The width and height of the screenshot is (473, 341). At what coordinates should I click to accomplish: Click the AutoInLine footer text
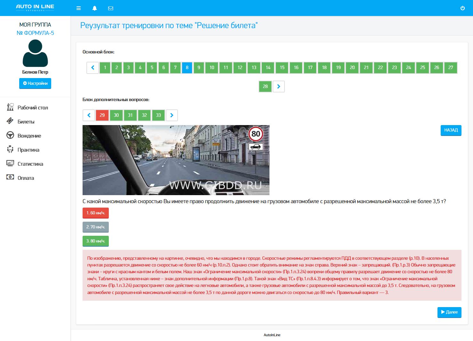[272, 335]
